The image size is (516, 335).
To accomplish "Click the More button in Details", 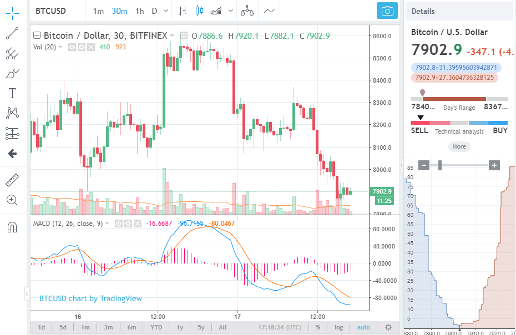I will (x=459, y=146).
